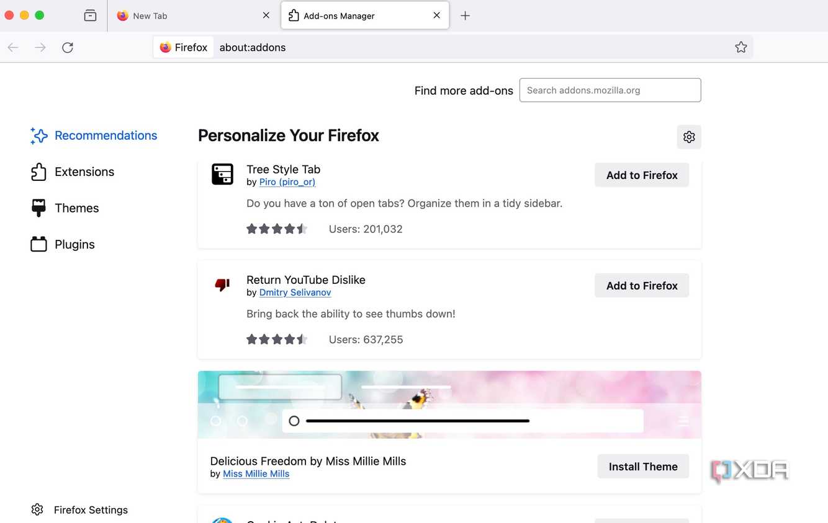This screenshot has width=828, height=523.
Task: Focus the Search addons.mozilla.org field
Action: pyautogui.click(x=610, y=90)
